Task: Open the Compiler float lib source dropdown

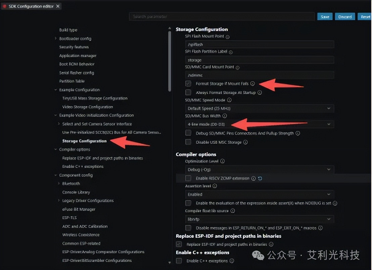Action: click(x=260, y=219)
